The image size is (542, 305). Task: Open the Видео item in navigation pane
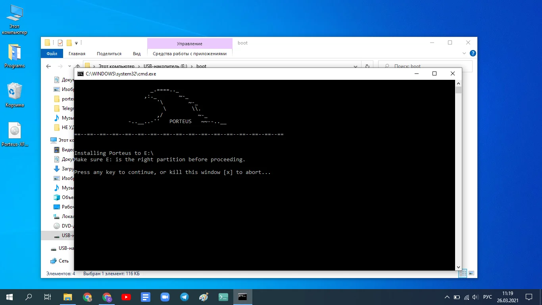tap(63, 150)
